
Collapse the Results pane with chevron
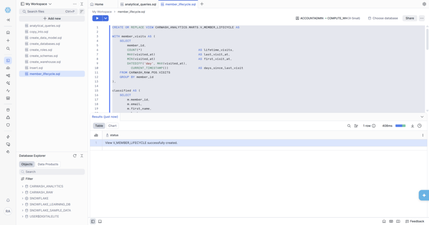point(422,117)
